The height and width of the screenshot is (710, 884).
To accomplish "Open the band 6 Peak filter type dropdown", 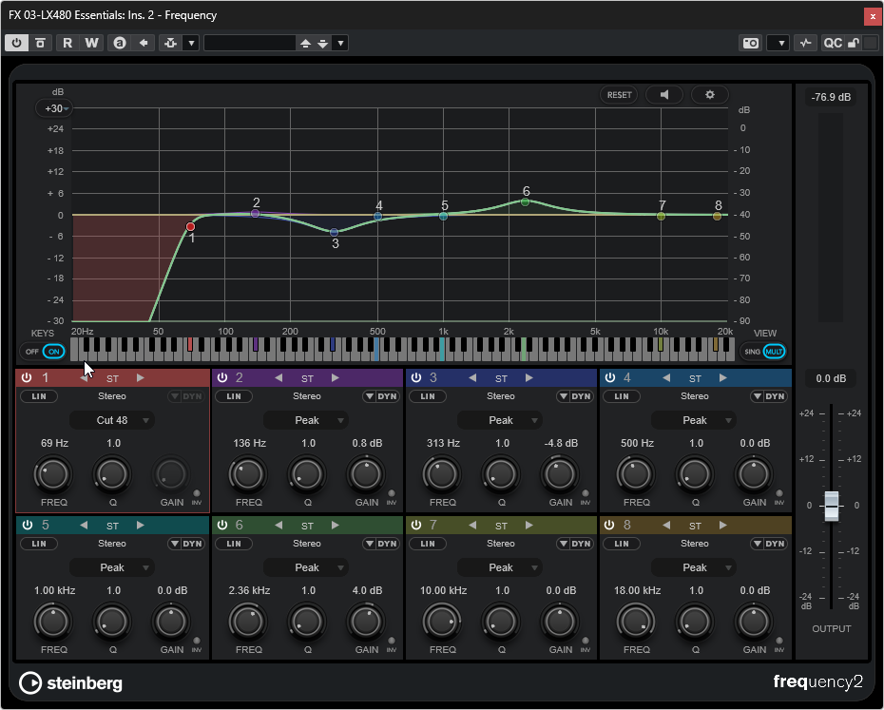I will 306,567.
